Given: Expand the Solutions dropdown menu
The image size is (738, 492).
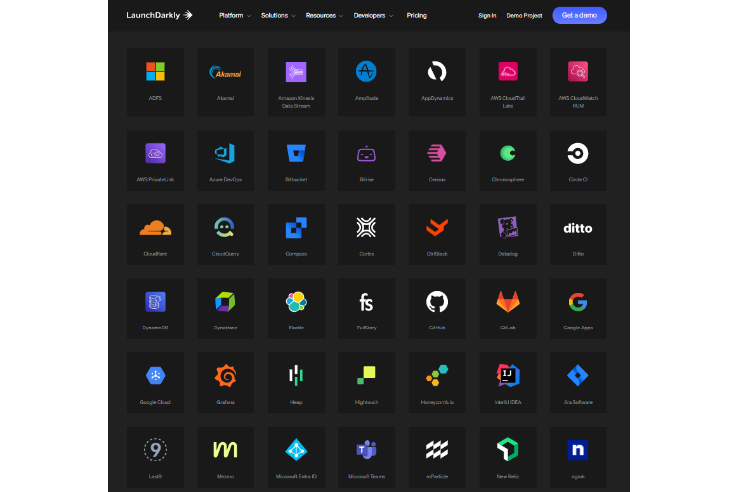Looking at the screenshot, I should 278,15.
